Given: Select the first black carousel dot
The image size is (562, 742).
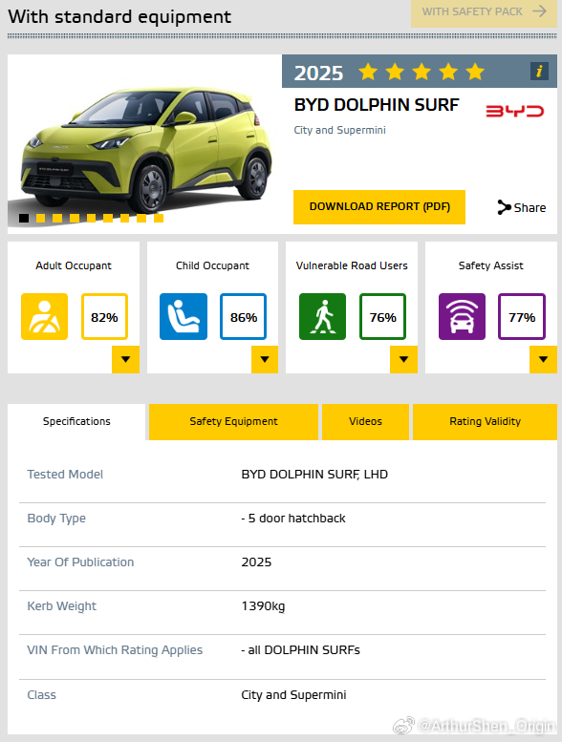Looking at the screenshot, I should coord(24,218).
